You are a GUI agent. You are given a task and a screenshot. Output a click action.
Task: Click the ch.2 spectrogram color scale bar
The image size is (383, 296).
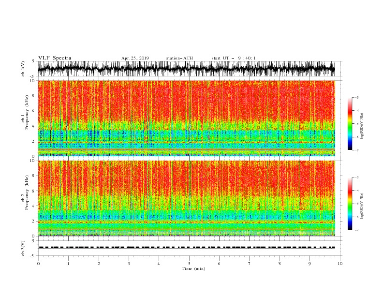click(350, 204)
